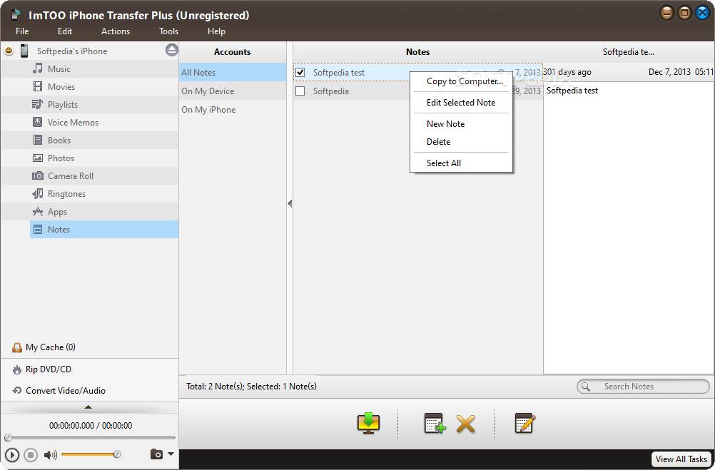Click the Copy to Computer toolbar icon

(x=368, y=424)
